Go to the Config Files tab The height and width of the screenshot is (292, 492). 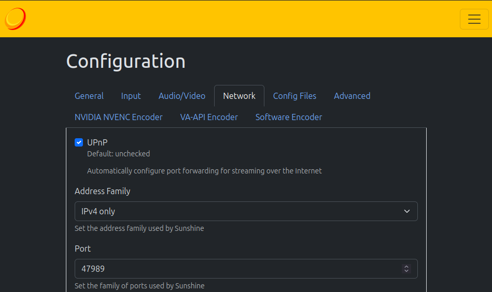294,96
